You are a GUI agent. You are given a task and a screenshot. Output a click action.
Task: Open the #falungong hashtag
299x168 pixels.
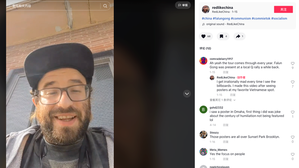[222, 18]
